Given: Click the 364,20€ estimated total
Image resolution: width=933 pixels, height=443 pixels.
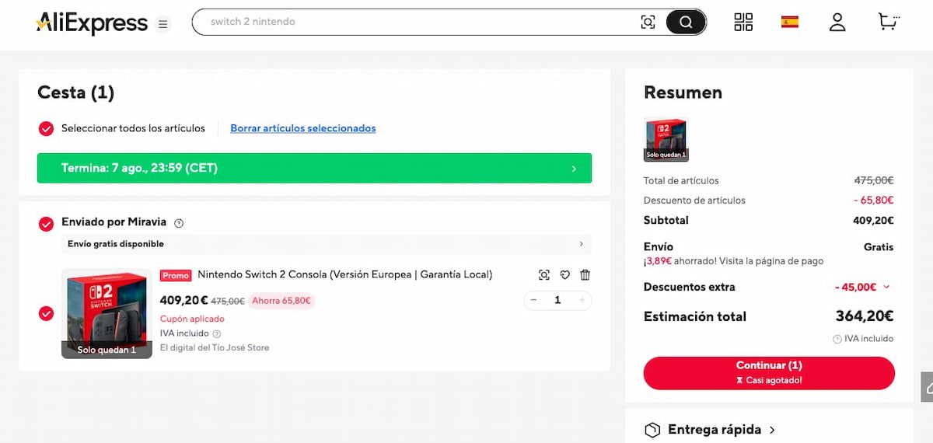Looking at the screenshot, I should point(864,316).
